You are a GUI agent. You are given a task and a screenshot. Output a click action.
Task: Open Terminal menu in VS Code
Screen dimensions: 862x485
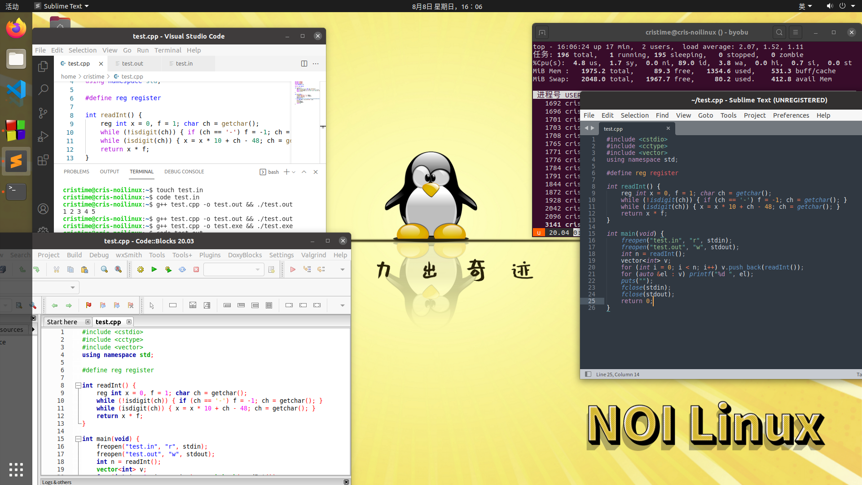tap(168, 50)
